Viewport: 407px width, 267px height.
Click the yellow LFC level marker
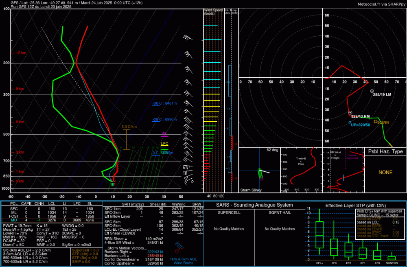pyautogui.click(x=164, y=144)
